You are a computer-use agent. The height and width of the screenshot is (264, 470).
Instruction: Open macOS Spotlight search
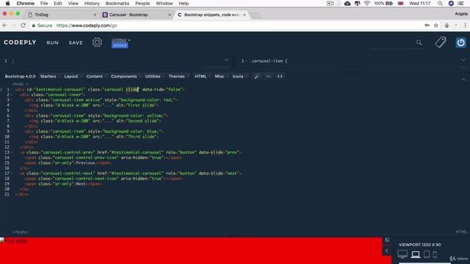(440, 3)
